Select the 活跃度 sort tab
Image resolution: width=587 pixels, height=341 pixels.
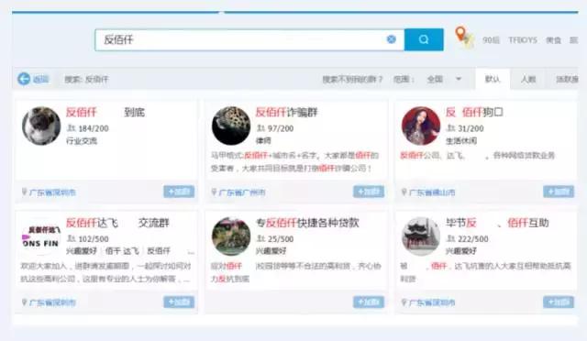click(x=567, y=80)
